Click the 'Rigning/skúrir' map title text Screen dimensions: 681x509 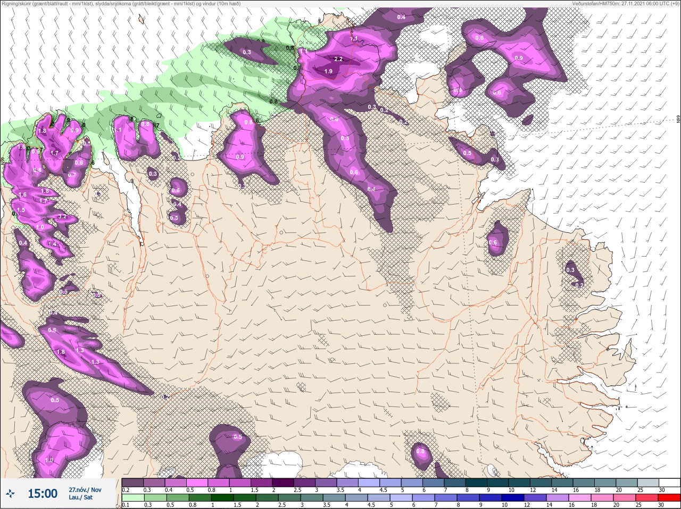click(18, 3)
